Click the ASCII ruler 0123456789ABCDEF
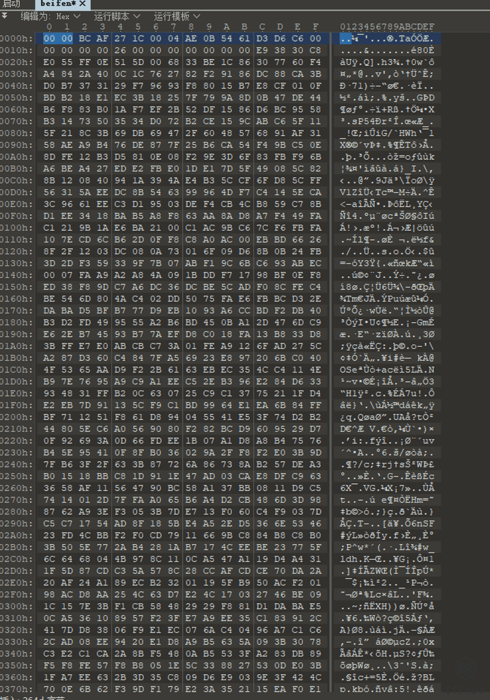490x700 pixels. click(387, 27)
